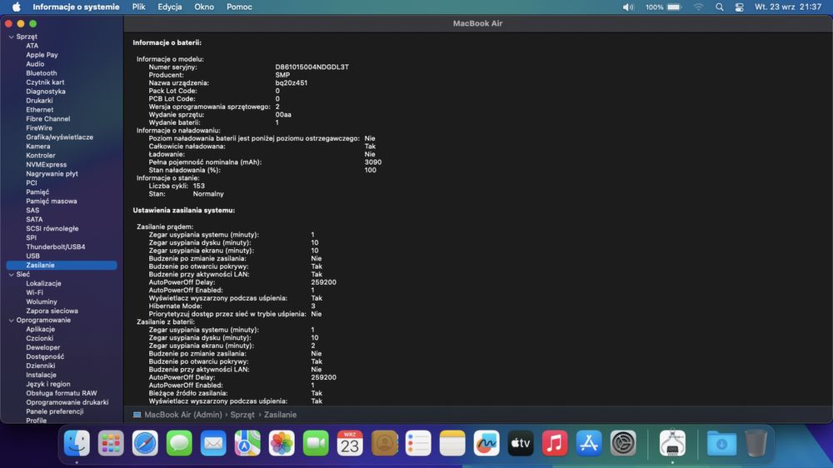Open Calendar showing 23 in the Dock
This screenshot has height=468, width=833.
350,443
